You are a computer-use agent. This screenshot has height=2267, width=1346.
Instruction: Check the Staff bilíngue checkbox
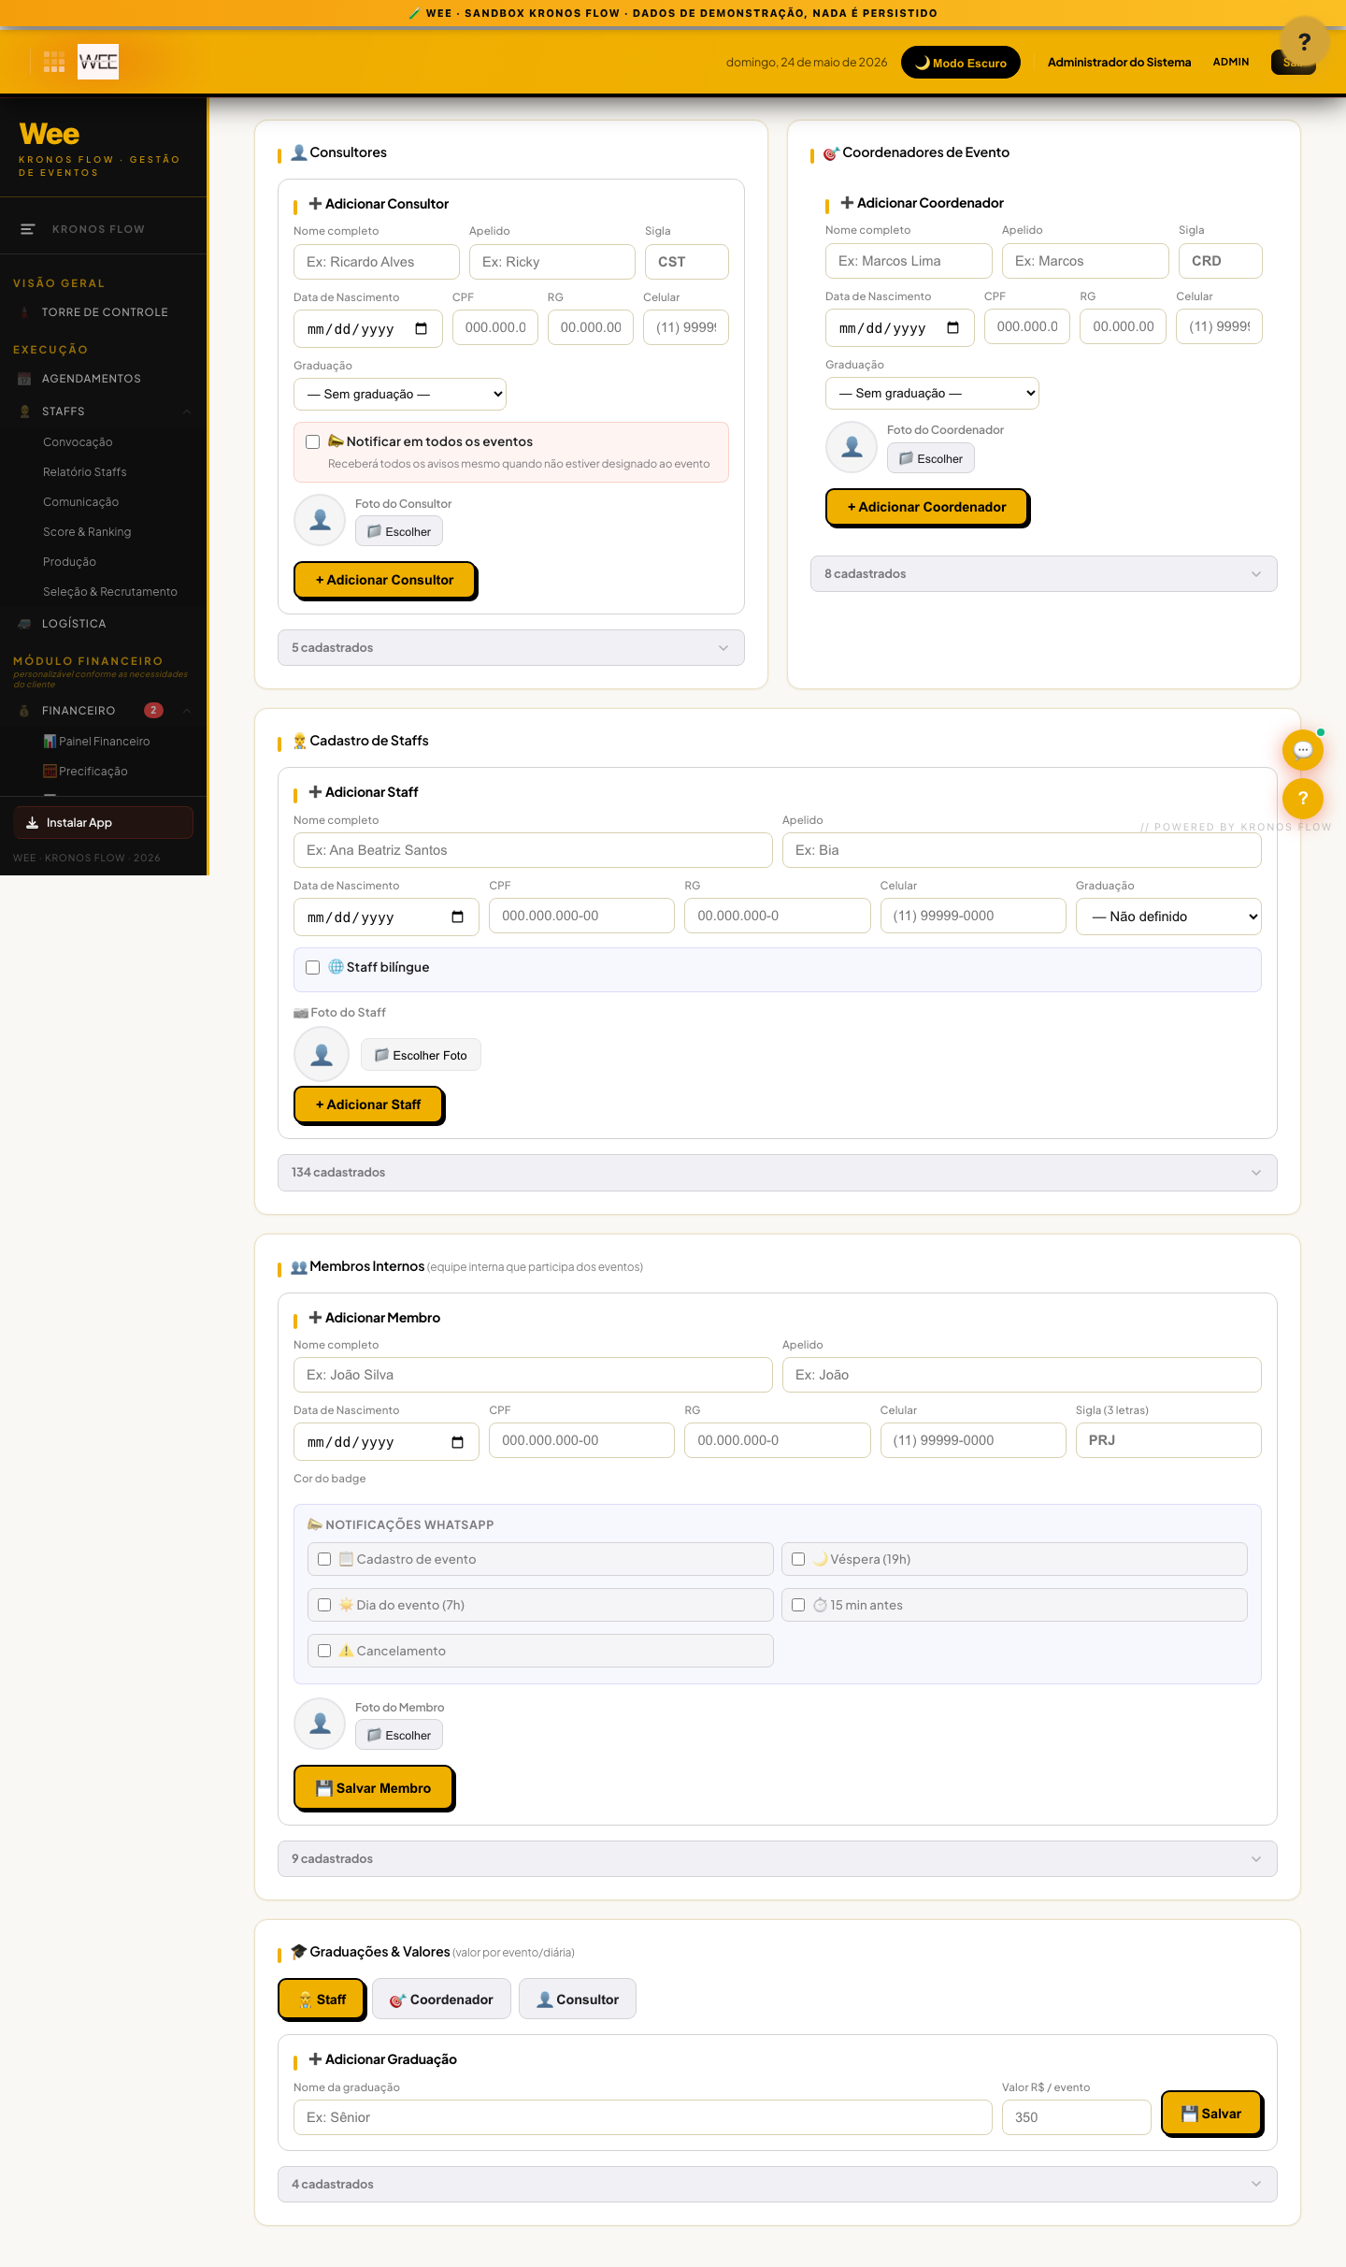tap(313, 968)
